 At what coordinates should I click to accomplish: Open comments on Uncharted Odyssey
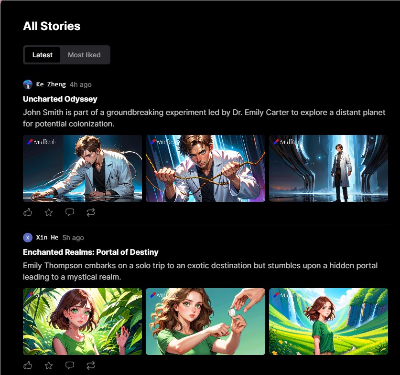coord(70,212)
